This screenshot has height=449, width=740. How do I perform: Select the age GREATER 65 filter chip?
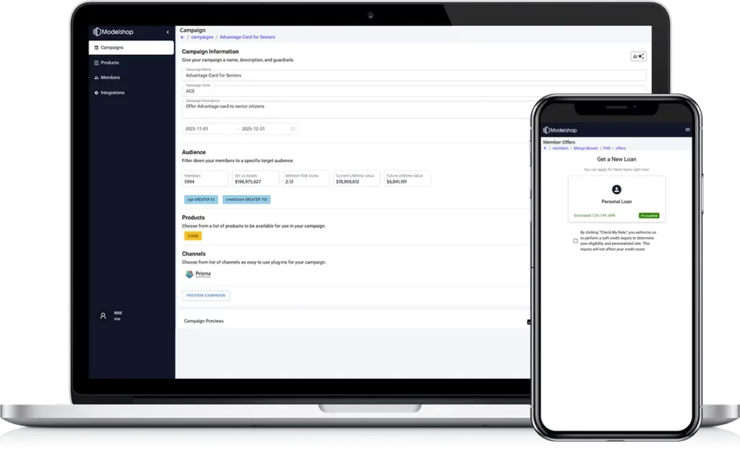[201, 200]
